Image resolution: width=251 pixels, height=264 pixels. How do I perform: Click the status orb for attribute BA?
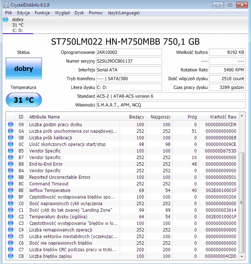click(11, 170)
